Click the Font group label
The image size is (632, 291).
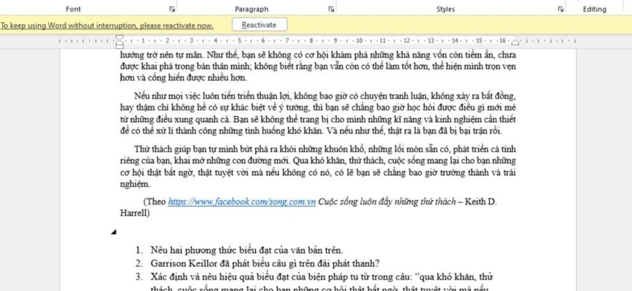point(73,9)
